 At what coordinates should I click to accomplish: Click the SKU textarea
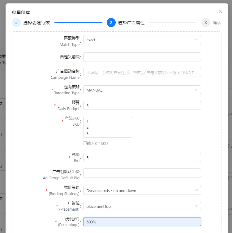click(108, 127)
